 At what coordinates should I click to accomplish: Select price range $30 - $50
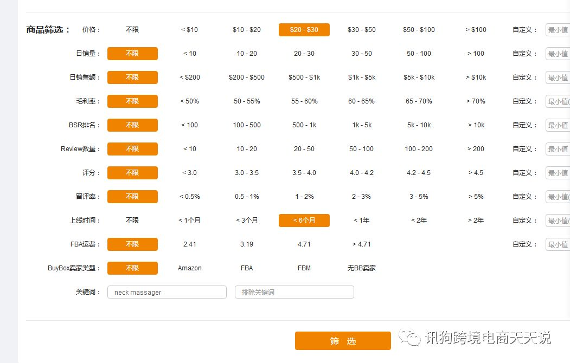(x=361, y=30)
